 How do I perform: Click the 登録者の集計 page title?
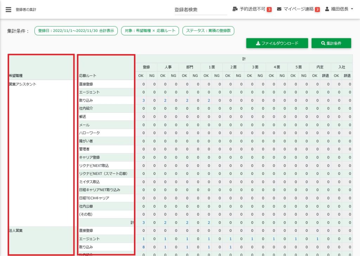pos(26,10)
